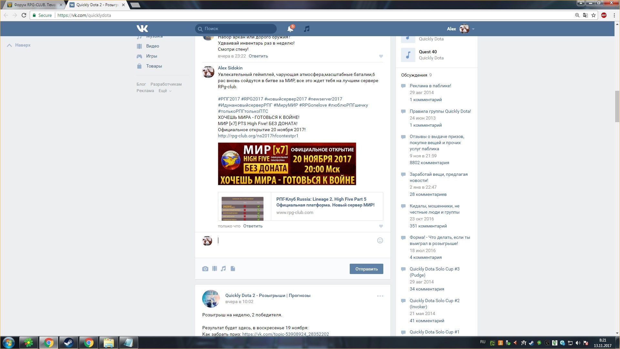Bookmark this page with star icon
The height and width of the screenshot is (349, 620).
click(x=594, y=15)
